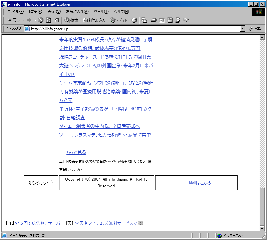
Task: Click the Discuss toolbar icon
Action: pos(170,20)
